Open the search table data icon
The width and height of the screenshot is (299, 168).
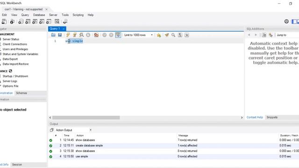coord(57,21)
